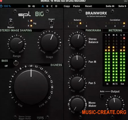Image resolution: width=128 pixels, height=120 pixels.
Task: Click the BRAINWORX logo
Action: (96, 13)
